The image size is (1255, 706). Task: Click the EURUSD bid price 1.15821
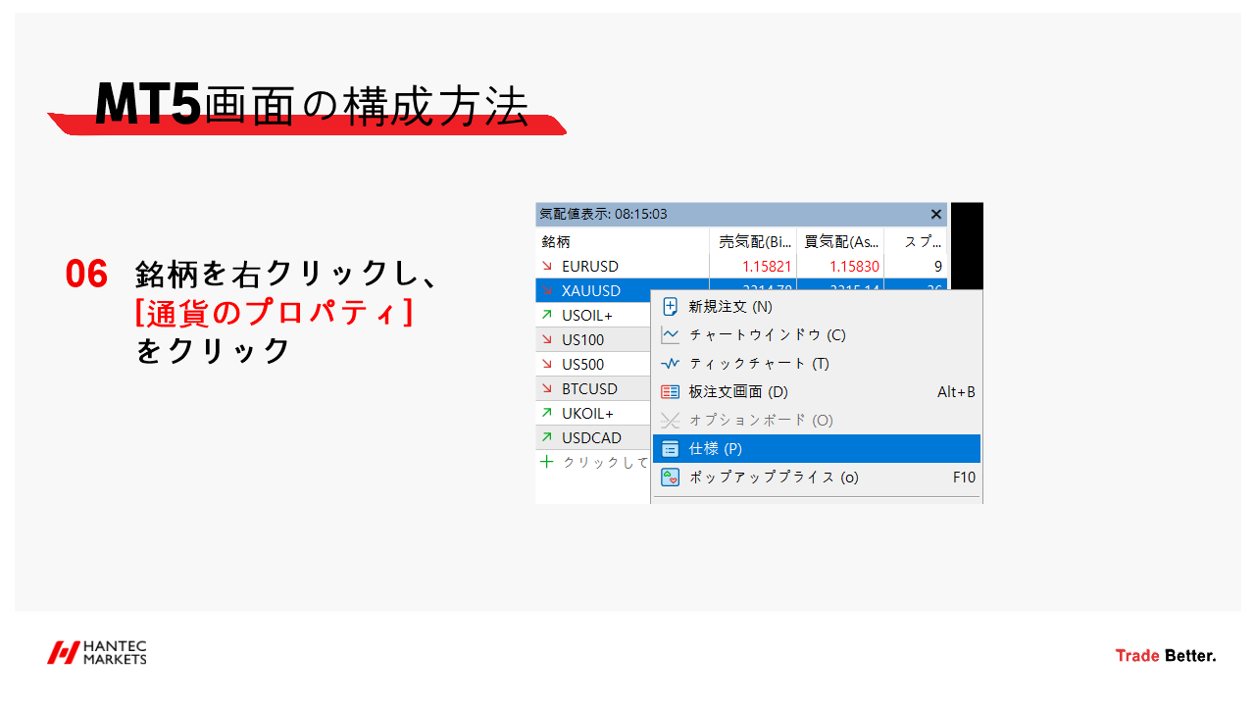tap(768, 267)
